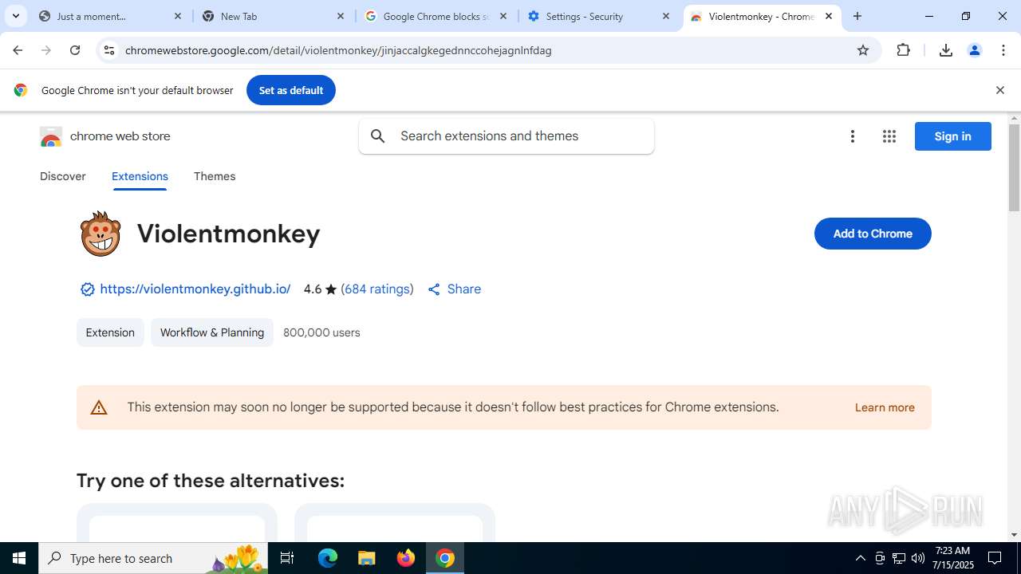
Task: Open Chrome's customize and control menu
Action: point(1003,50)
